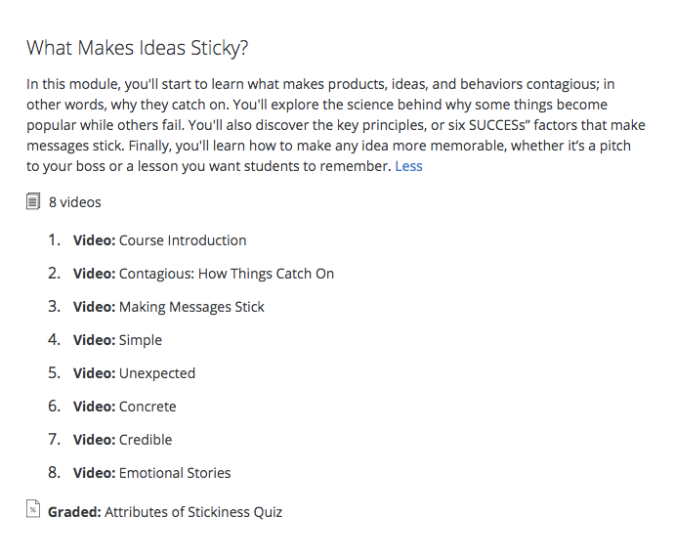This screenshot has height=559, width=674.
Task: Play the Credible video item
Action: coord(146,440)
